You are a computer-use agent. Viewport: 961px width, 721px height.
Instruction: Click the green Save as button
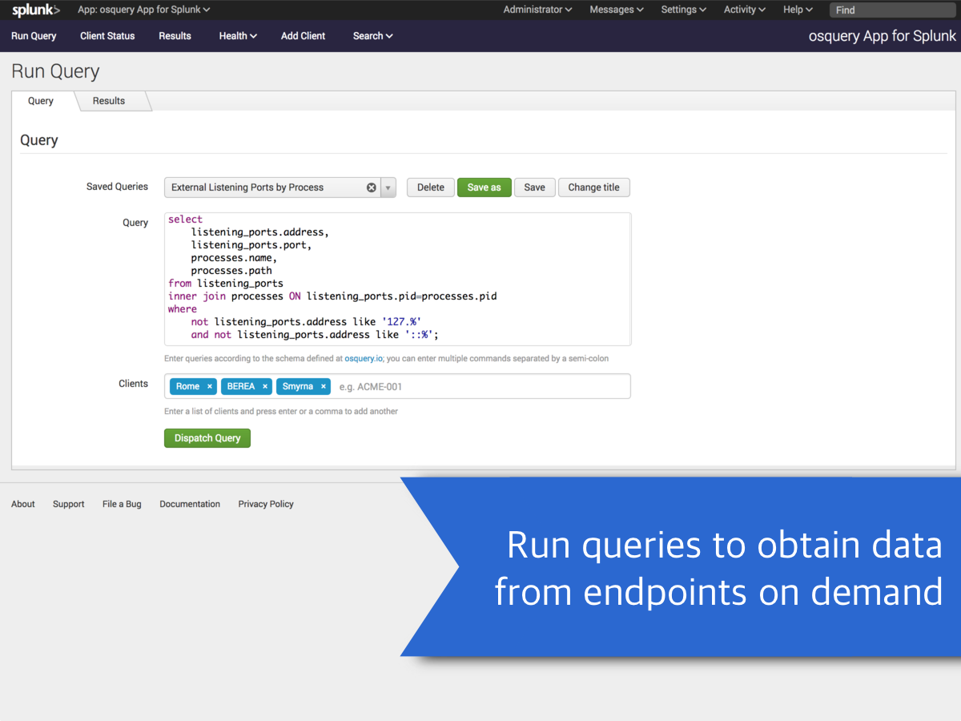485,187
